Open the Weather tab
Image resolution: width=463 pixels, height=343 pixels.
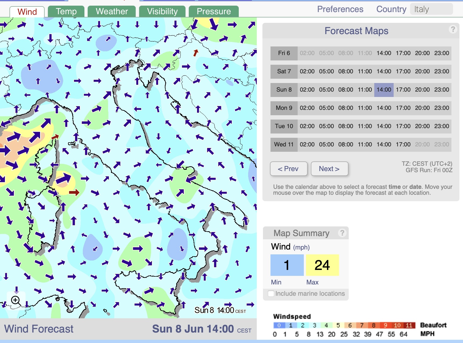pyautogui.click(x=112, y=11)
